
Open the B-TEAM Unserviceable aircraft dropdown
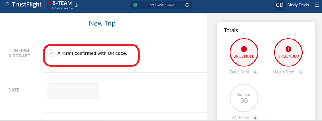point(63,5)
